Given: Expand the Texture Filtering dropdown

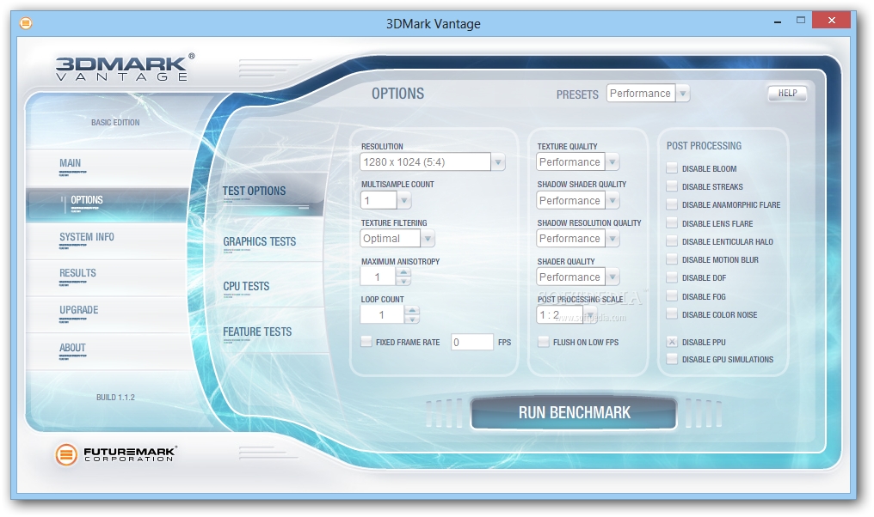Looking at the screenshot, I should (428, 239).
